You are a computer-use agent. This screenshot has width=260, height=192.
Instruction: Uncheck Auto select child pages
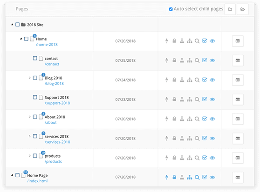pyautogui.click(x=171, y=9)
